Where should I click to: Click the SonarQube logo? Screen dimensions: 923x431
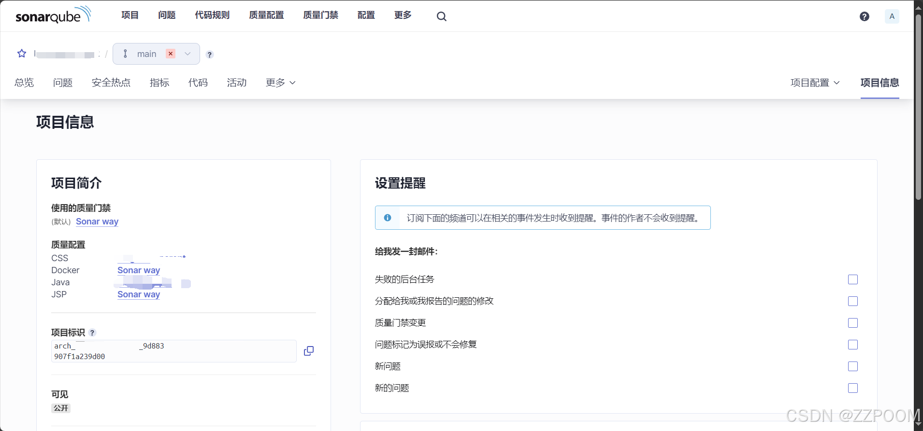coord(53,15)
